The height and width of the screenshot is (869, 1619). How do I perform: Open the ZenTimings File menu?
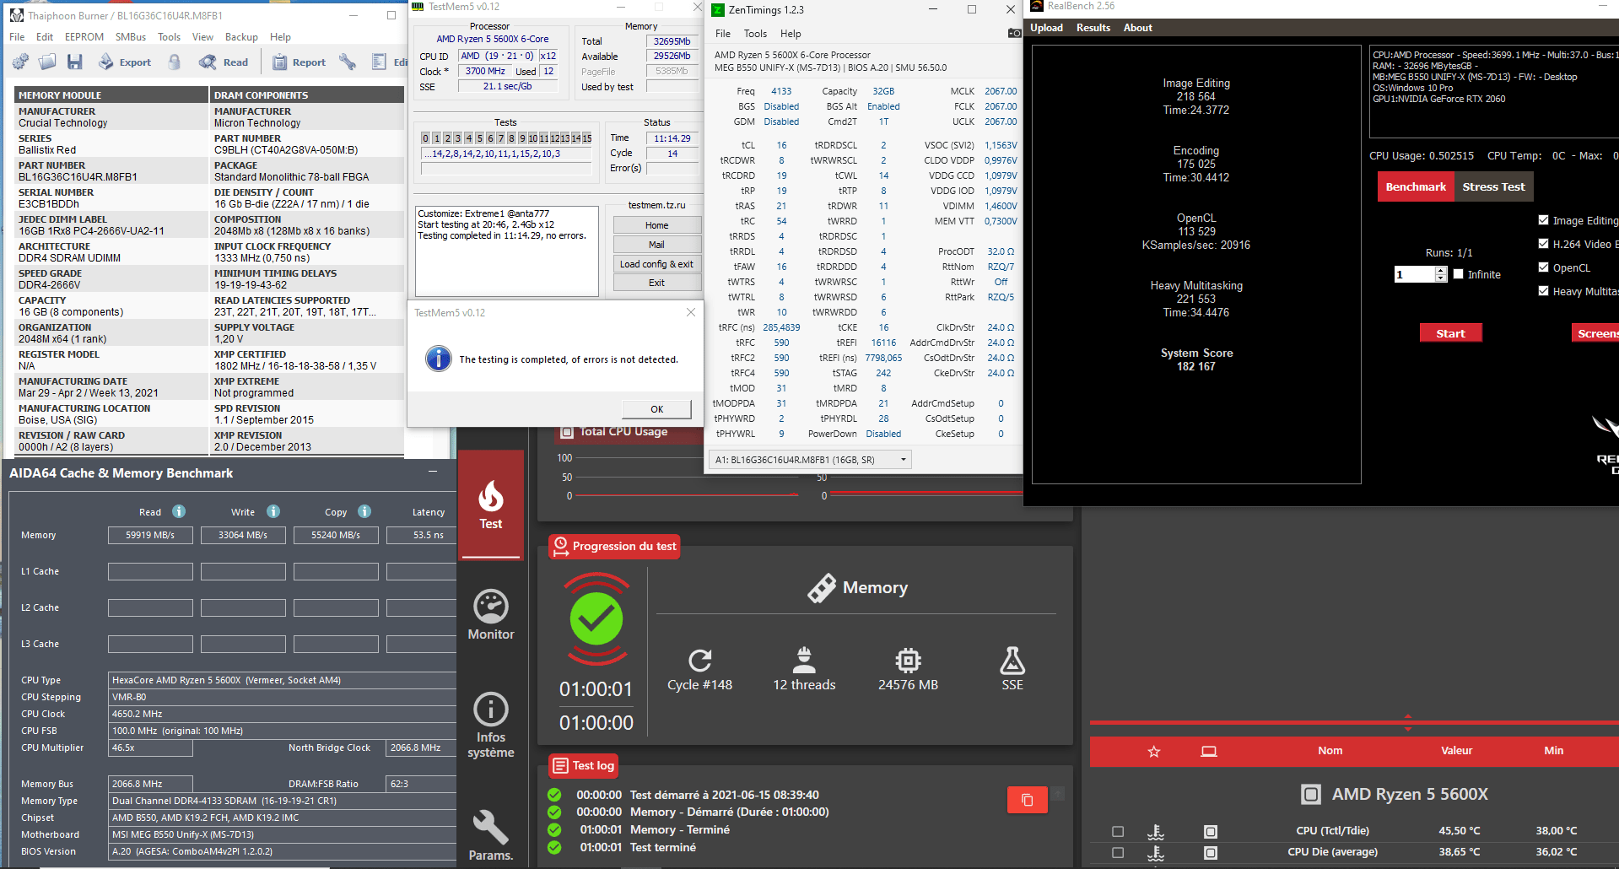[723, 34]
